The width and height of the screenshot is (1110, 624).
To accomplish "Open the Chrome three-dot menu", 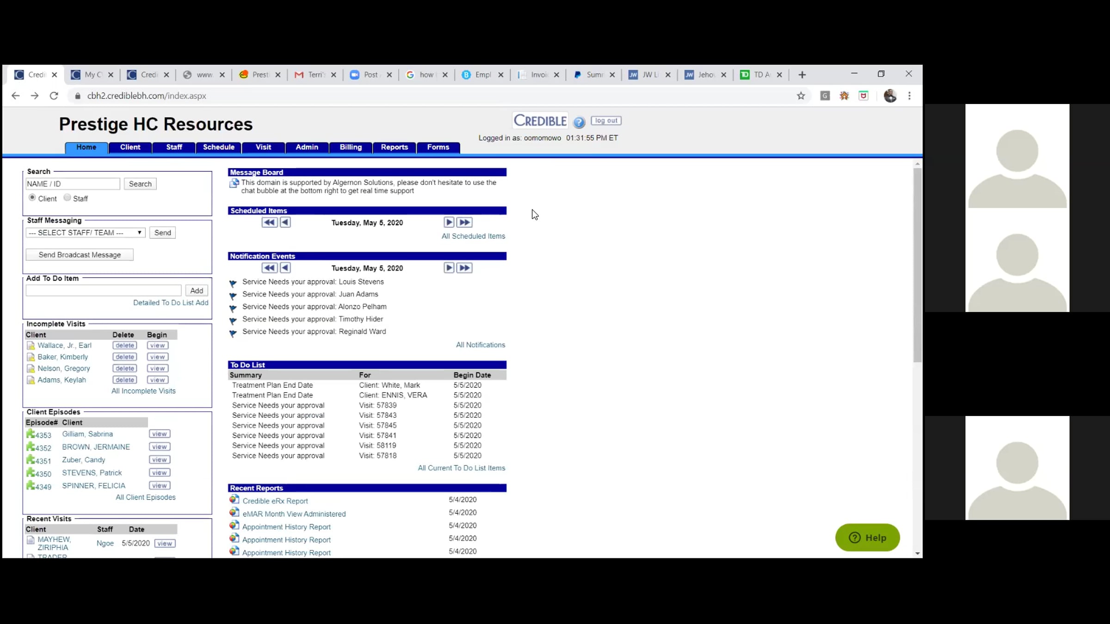I will [x=909, y=96].
